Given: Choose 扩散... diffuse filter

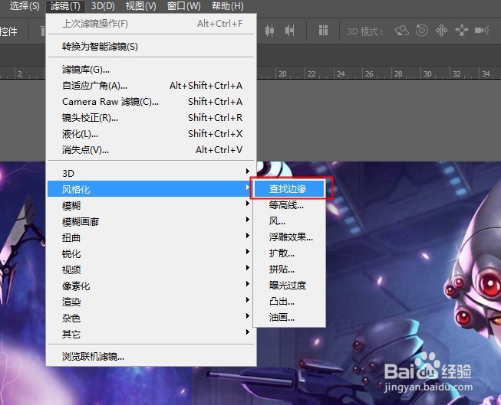Looking at the screenshot, I should pyautogui.click(x=289, y=253).
